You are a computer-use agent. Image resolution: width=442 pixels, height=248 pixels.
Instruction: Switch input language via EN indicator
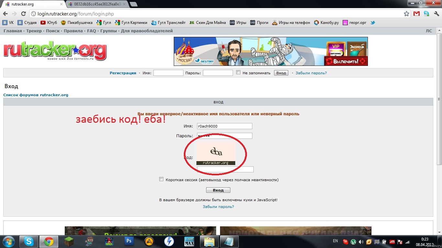pyautogui.click(x=335, y=241)
